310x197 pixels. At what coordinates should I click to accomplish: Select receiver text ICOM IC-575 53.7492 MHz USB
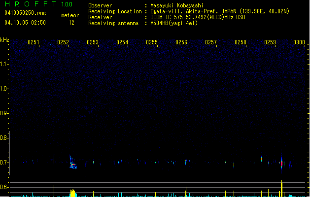click(x=198, y=17)
